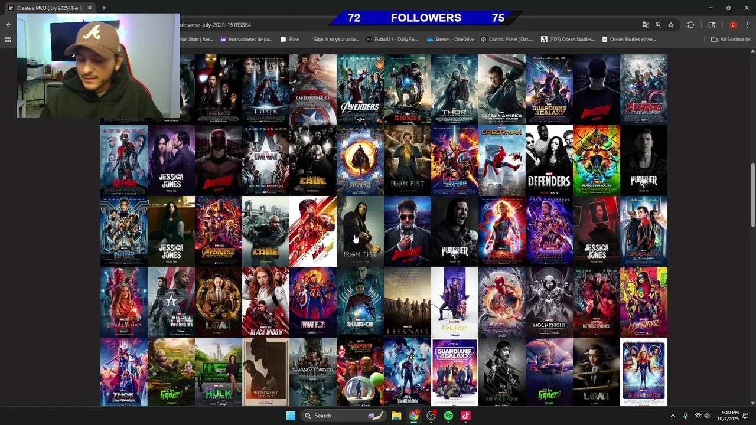This screenshot has width=756, height=425.
Task: Show hidden system tray icons
Action: [x=672, y=416]
